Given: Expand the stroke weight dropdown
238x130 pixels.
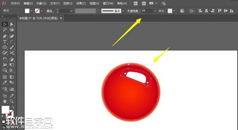Looking at the screenshot, I should click(71, 11).
